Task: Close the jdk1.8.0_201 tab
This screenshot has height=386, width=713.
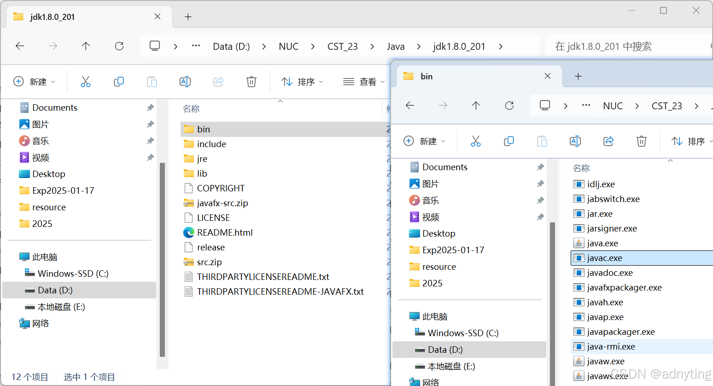Action: [158, 17]
